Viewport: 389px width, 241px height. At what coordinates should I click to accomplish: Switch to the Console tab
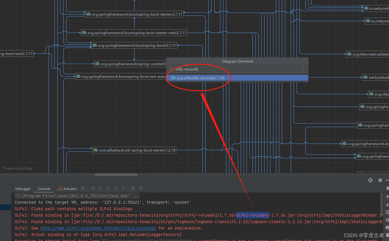(x=44, y=189)
